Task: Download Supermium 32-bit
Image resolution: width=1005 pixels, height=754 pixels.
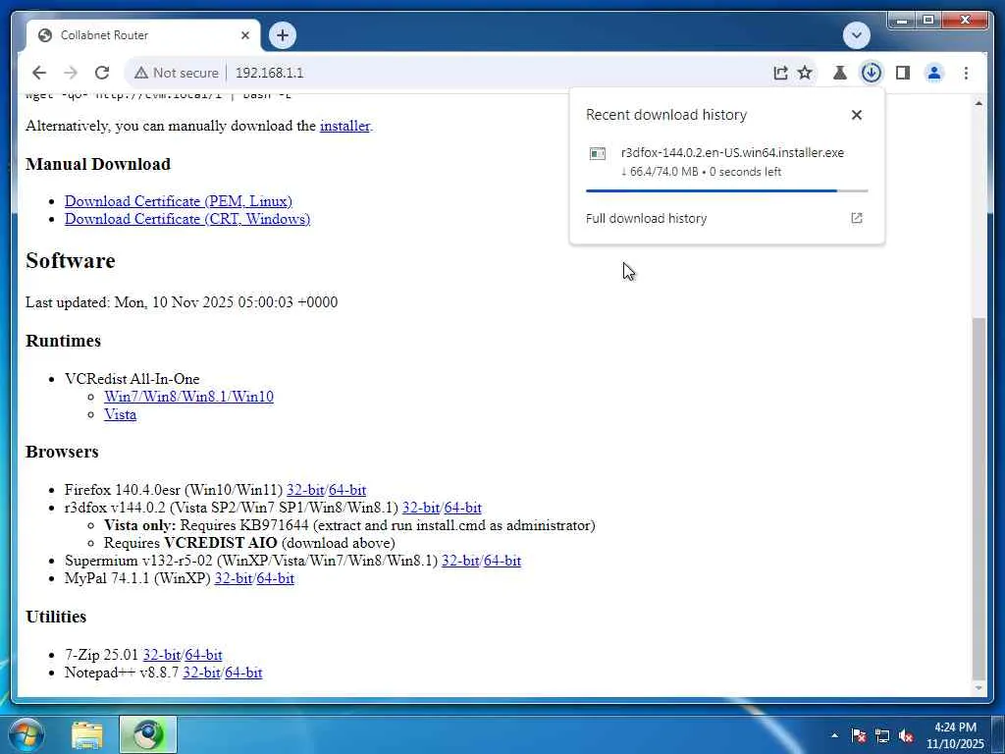Action: 460,561
